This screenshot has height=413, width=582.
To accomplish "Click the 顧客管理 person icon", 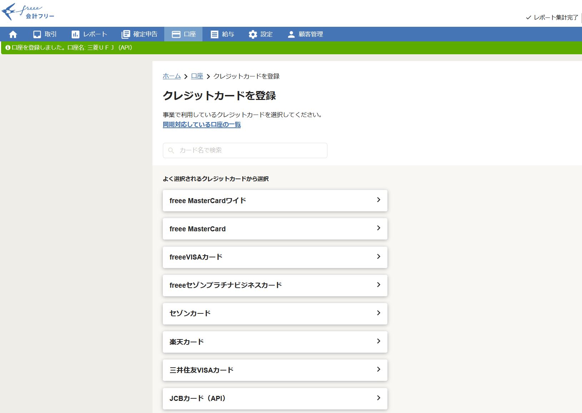I will click(x=291, y=34).
